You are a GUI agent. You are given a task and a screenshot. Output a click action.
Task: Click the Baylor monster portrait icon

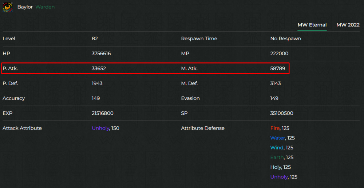tap(8, 7)
